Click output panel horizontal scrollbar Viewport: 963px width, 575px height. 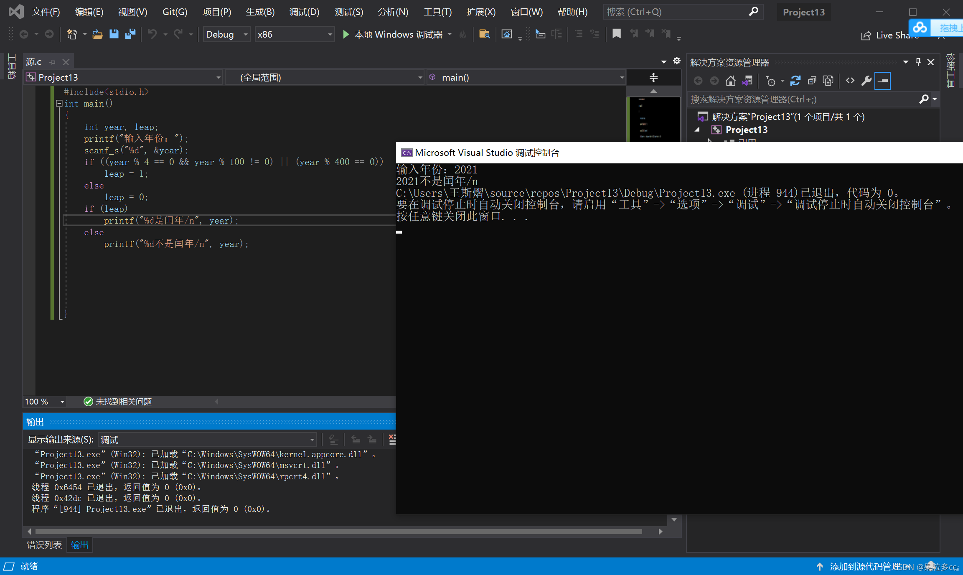click(x=338, y=532)
